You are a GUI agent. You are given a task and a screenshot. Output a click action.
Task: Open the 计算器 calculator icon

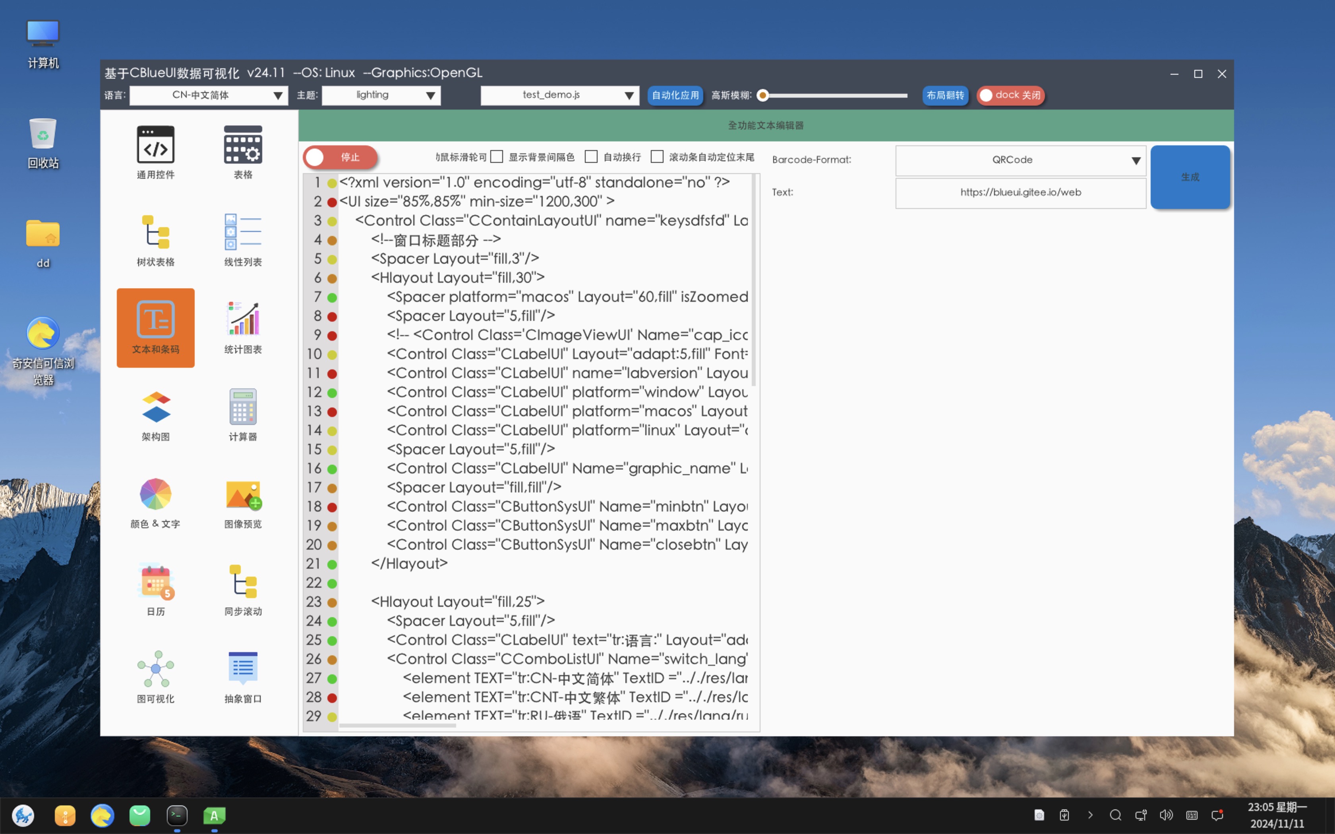click(x=243, y=407)
